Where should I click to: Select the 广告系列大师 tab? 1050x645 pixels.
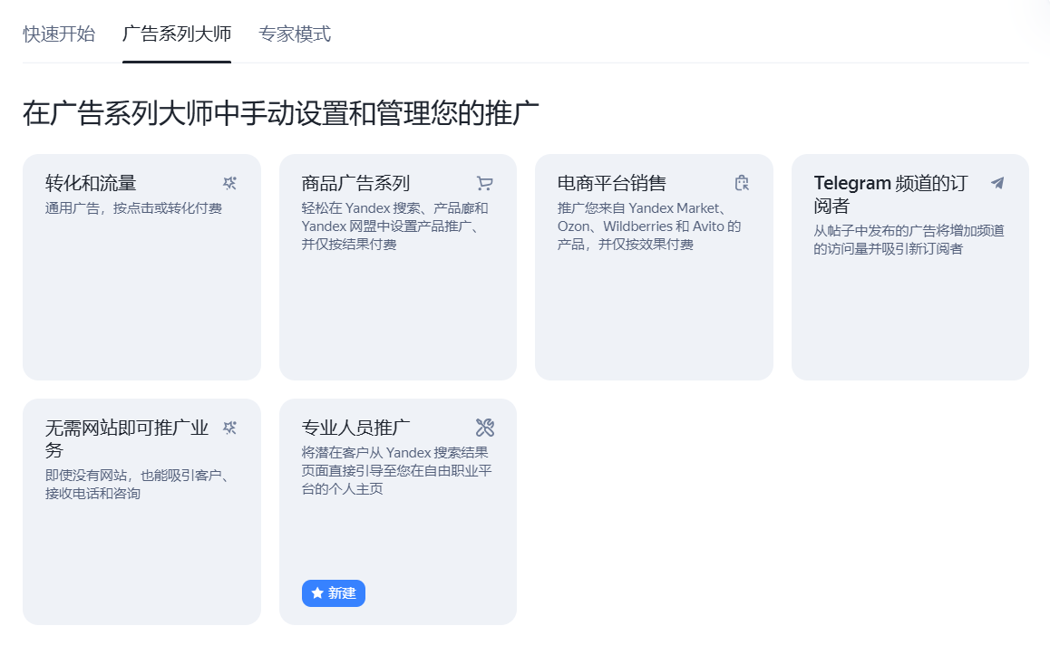(177, 34)
